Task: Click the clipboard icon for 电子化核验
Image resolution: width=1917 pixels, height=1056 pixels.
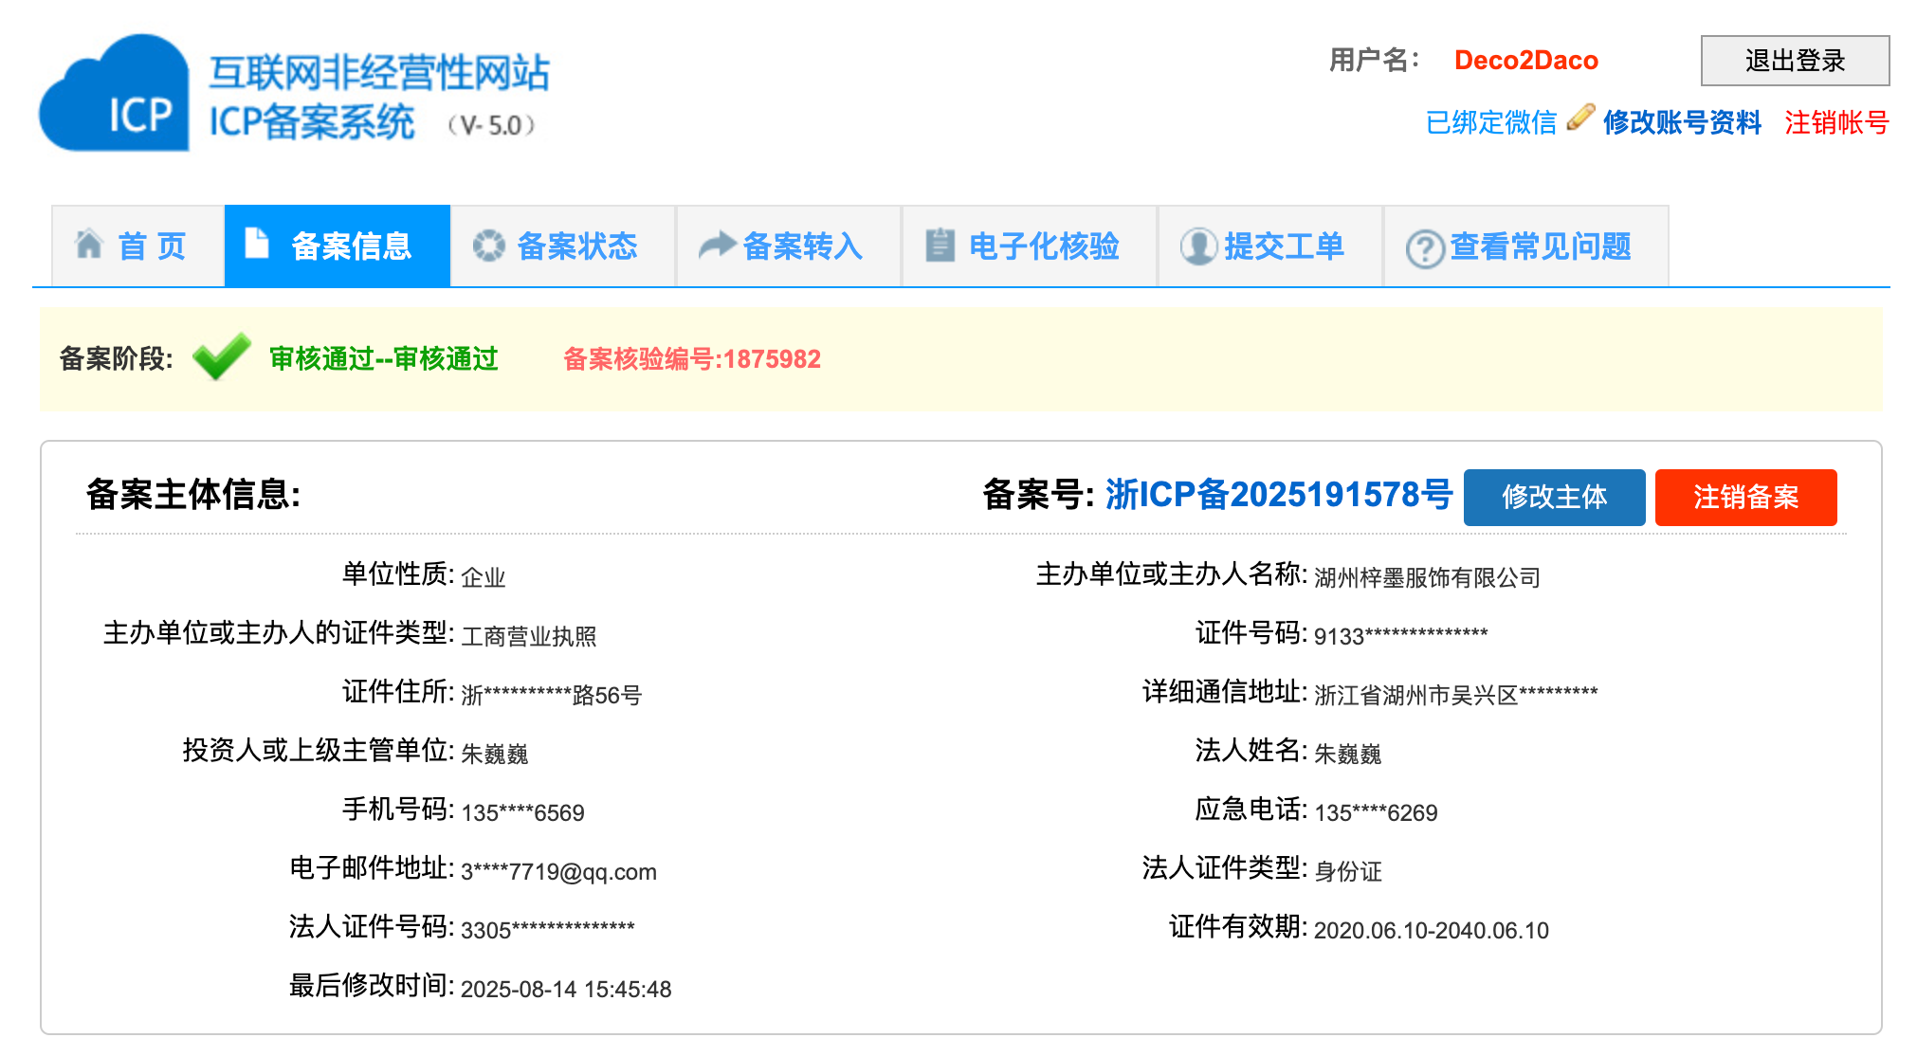Action: 940,245
